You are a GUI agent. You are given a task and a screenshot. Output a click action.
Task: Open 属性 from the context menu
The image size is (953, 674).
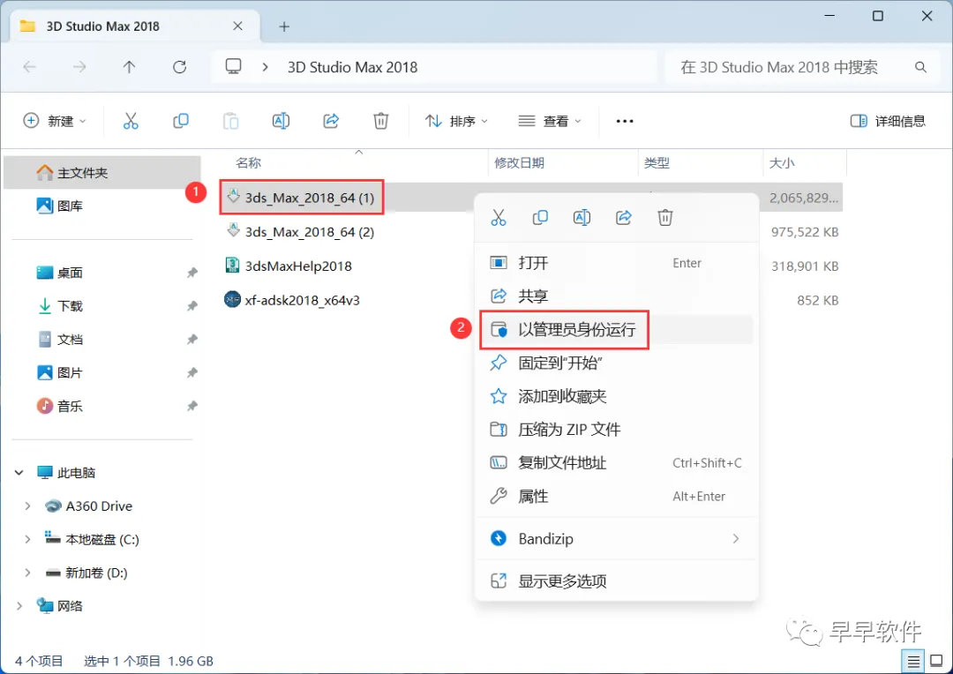pos(616,496)
